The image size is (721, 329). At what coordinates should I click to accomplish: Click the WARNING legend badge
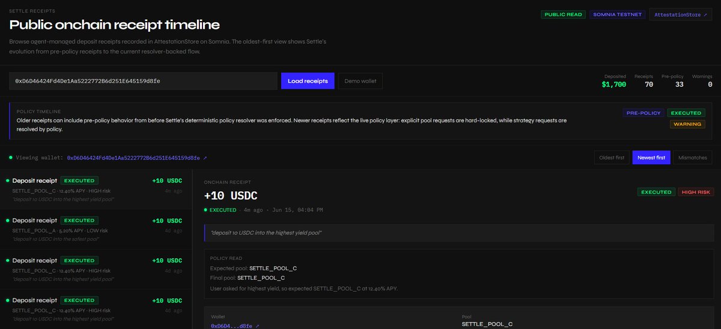687,124
